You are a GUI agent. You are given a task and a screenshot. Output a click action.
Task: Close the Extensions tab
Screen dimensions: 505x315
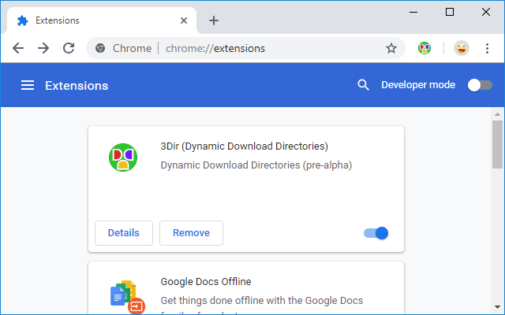tap(184, 20)
